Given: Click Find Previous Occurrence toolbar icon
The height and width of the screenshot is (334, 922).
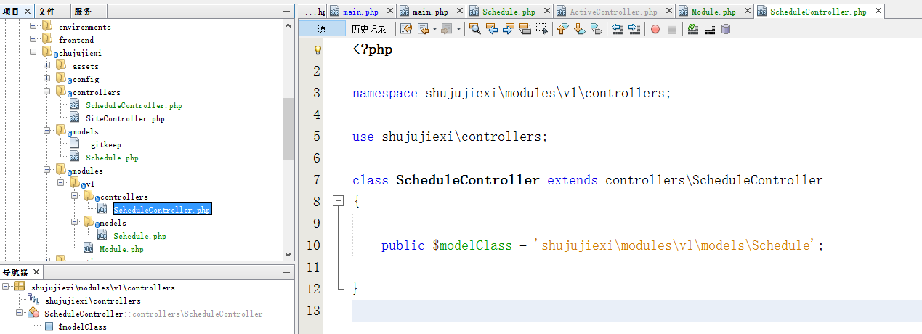Looking at the screenshot, I should coord(492,29).
